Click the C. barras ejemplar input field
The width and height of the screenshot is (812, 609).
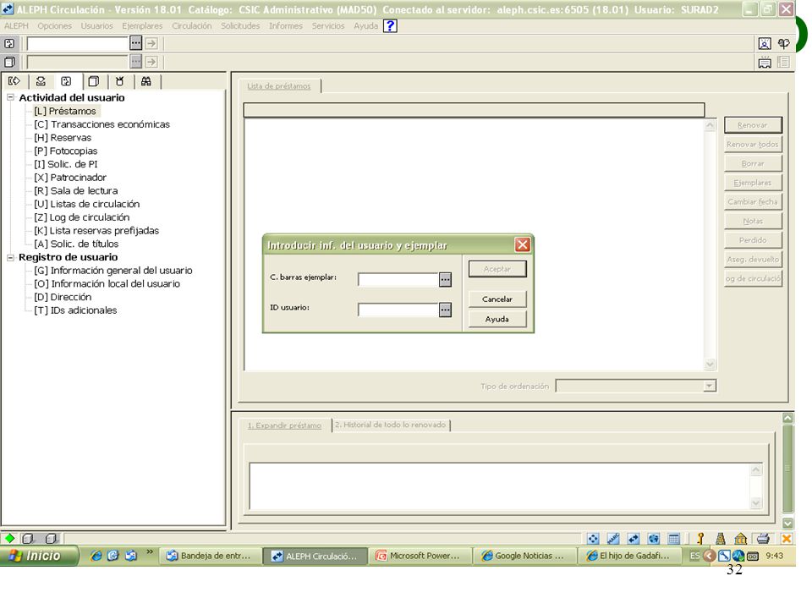tap(398, 280)
